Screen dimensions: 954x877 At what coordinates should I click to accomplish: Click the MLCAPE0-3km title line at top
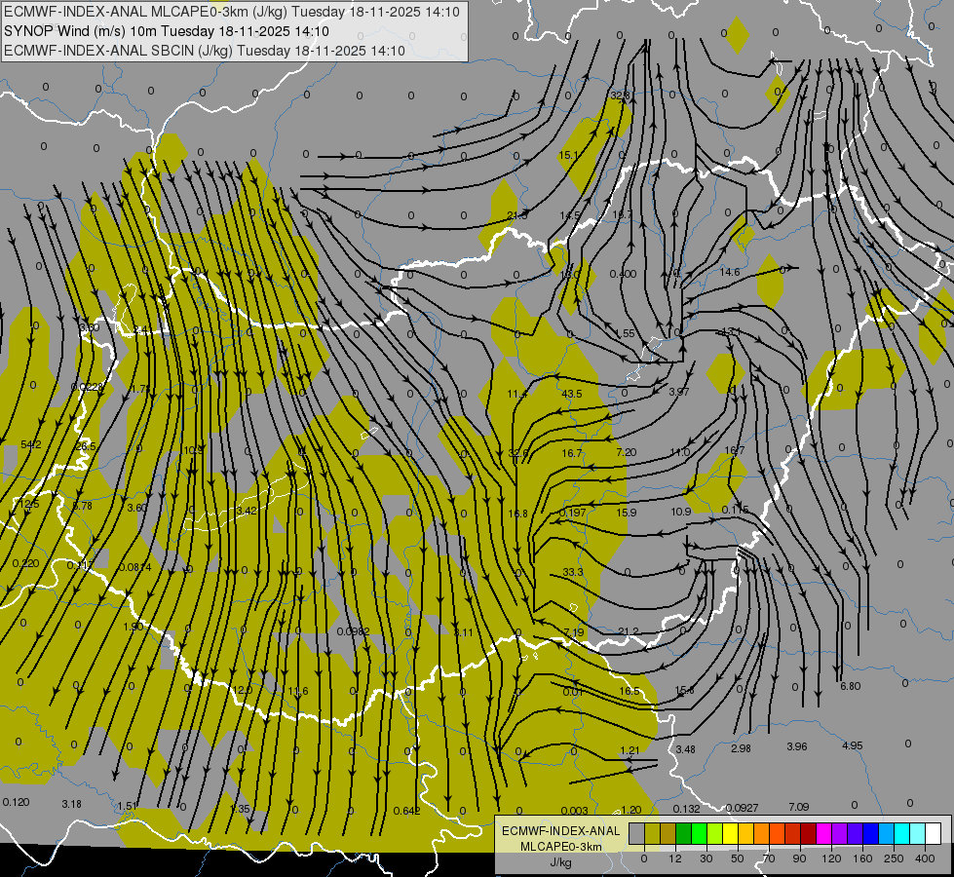click(232, 12)
